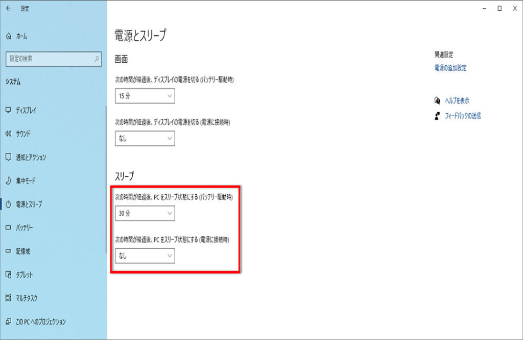The width and height of the screenshot is (523, 340).
Task: Click the settings search (設定の検索) field
Action: tap(49, 59)
